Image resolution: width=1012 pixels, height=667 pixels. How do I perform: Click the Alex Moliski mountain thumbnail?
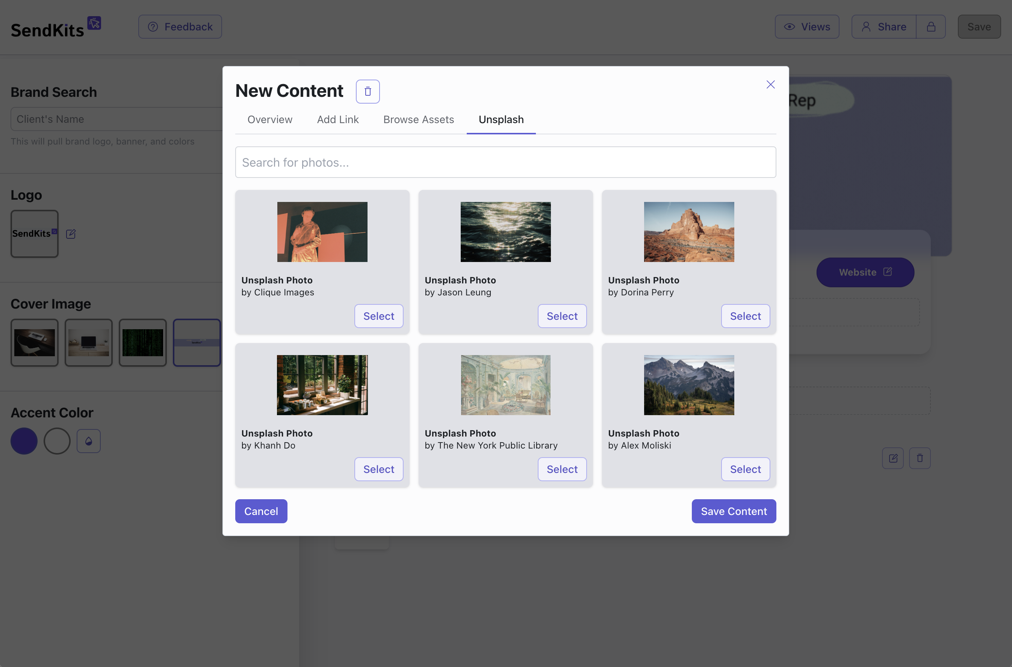pos(689,385)
